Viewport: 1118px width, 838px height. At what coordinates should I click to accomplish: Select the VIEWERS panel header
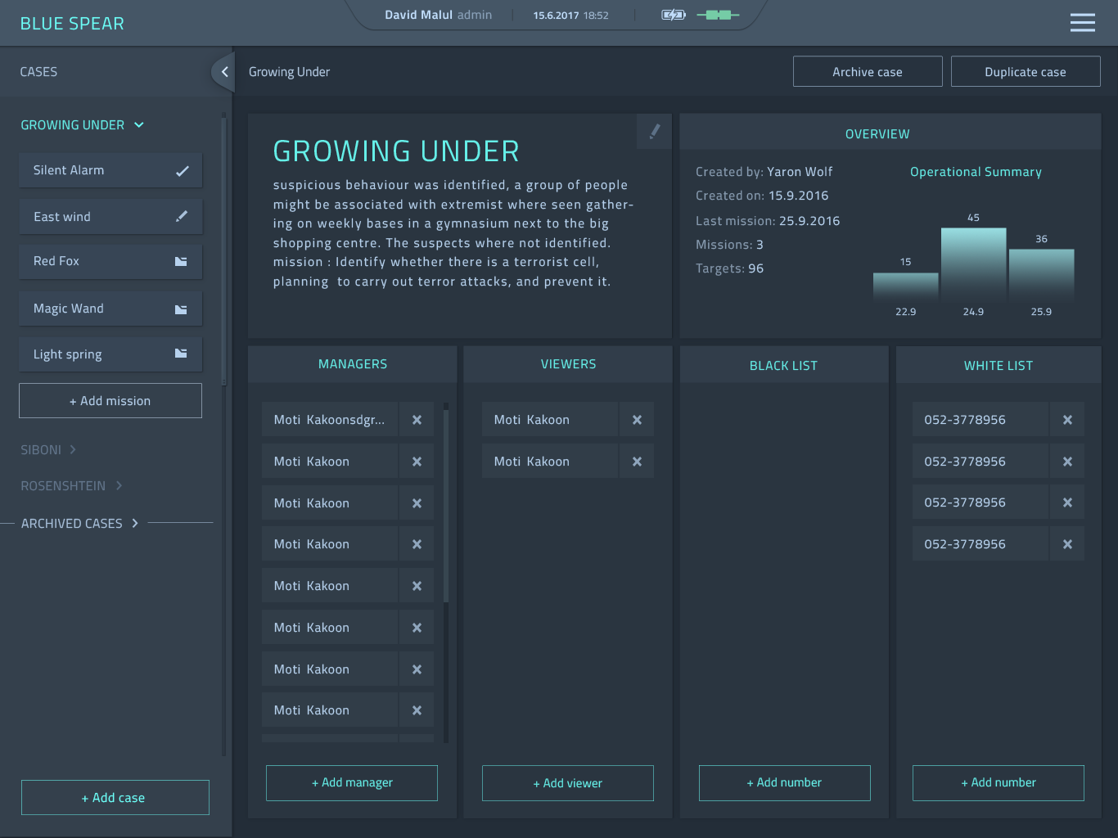[568, 364]
